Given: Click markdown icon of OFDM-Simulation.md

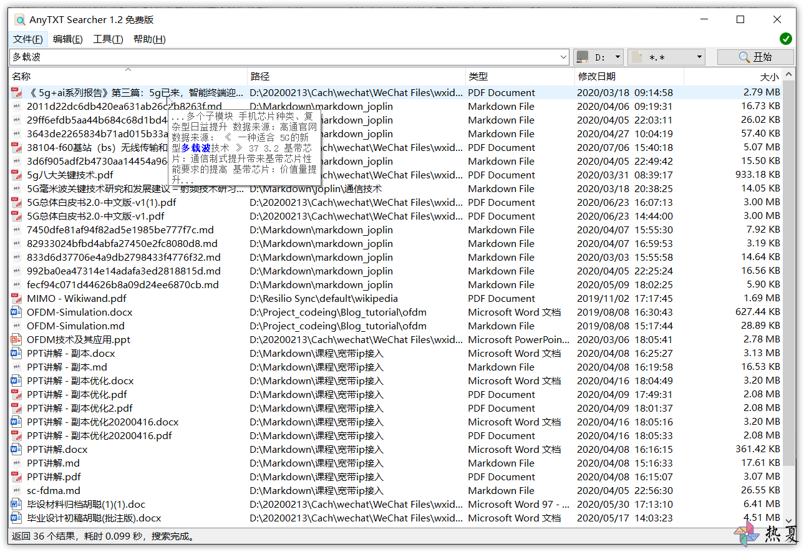Looking at the screenshot, I should (x=17, y=326).
